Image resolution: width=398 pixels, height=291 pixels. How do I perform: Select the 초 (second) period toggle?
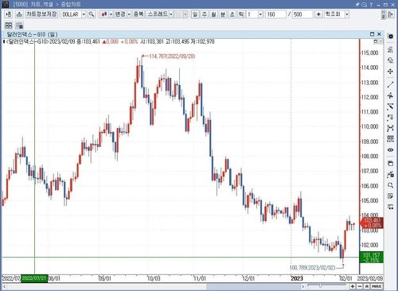click(232, 14)
